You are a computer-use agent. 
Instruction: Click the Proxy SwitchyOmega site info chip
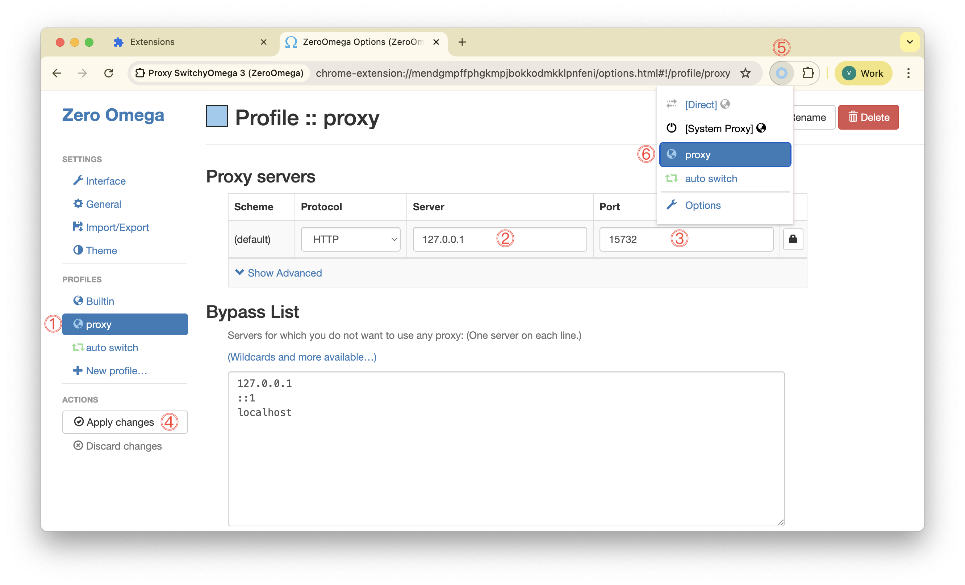pyautogui.click(x=220, y=73)
